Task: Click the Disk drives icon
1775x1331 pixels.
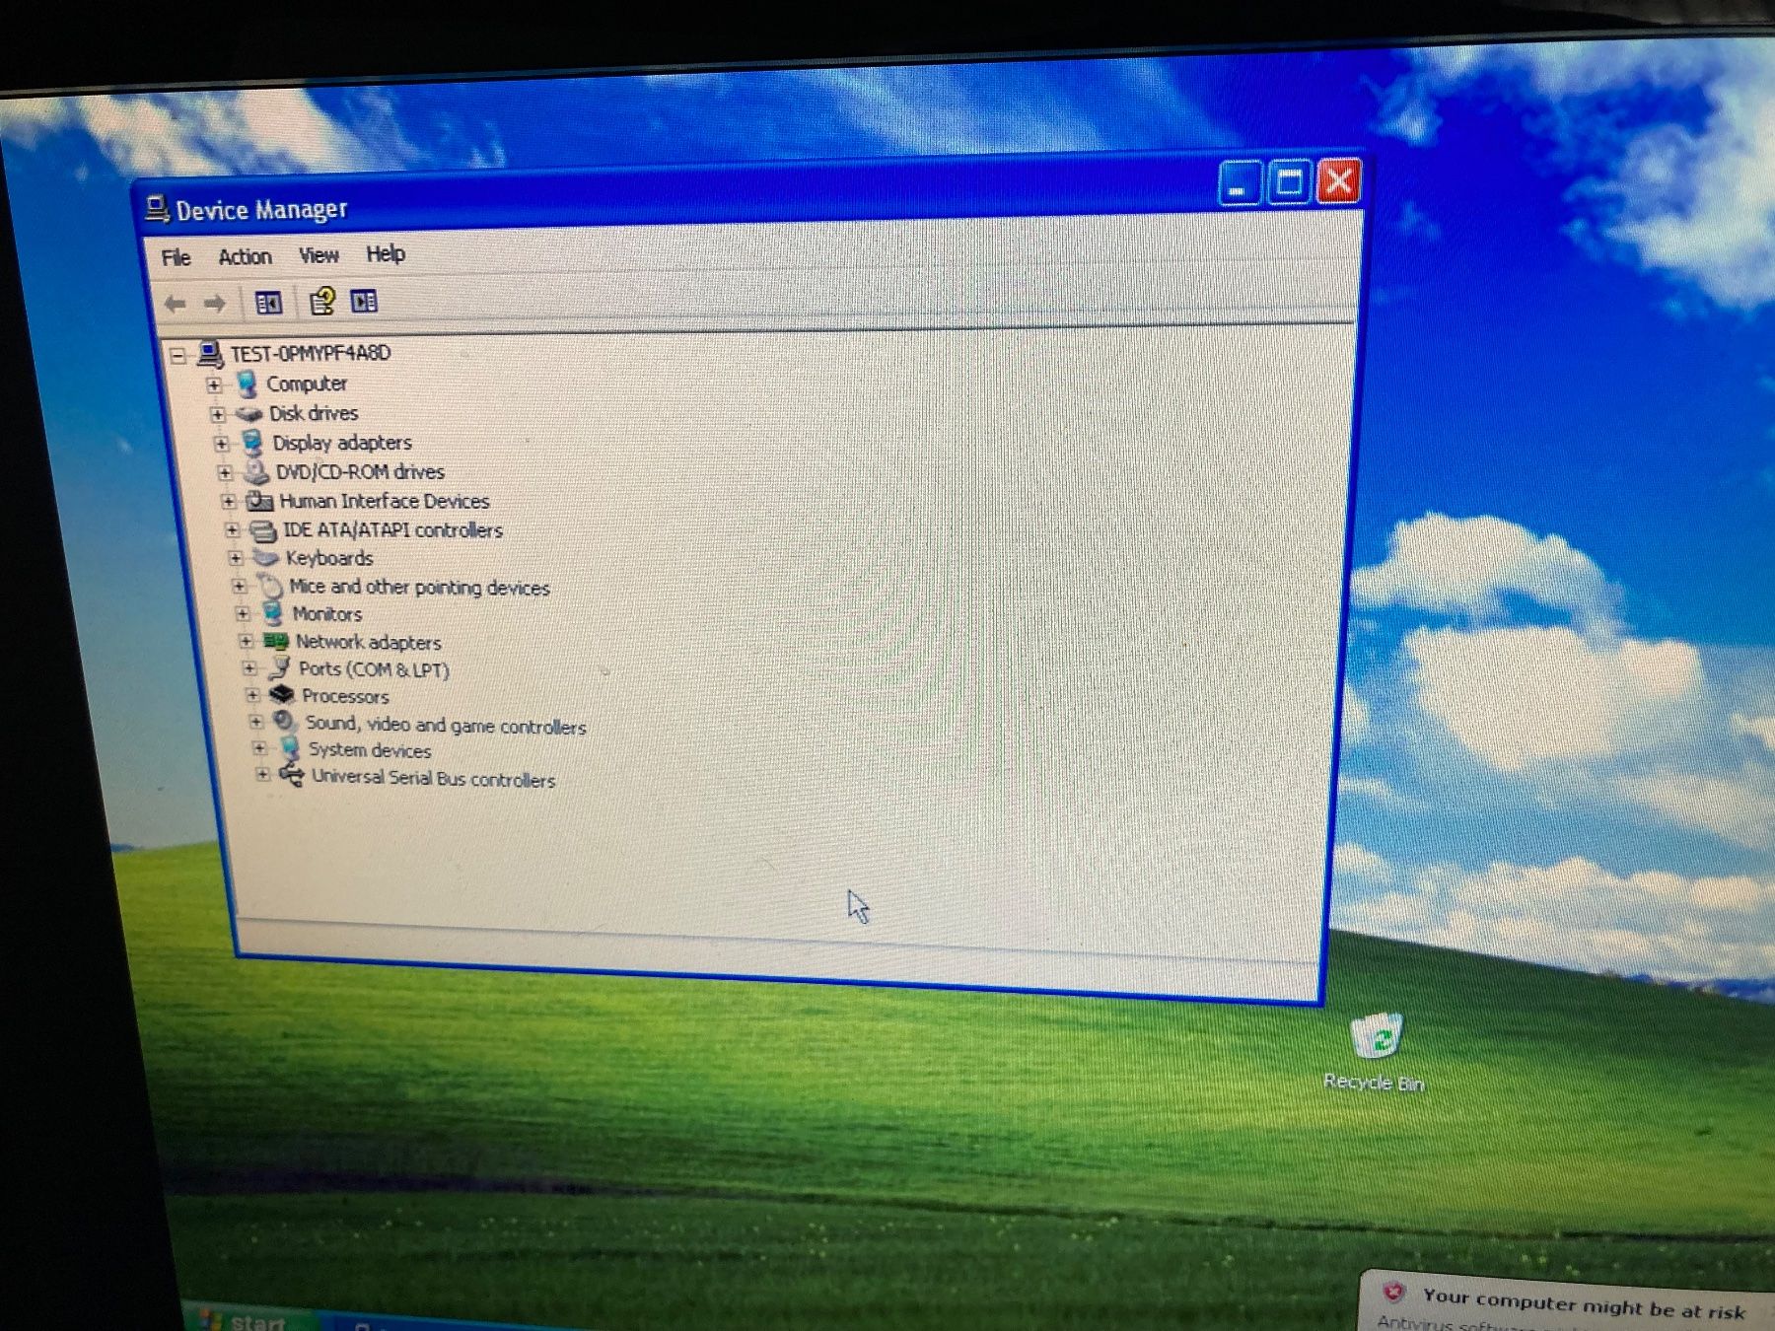Action: coord(249,414)
